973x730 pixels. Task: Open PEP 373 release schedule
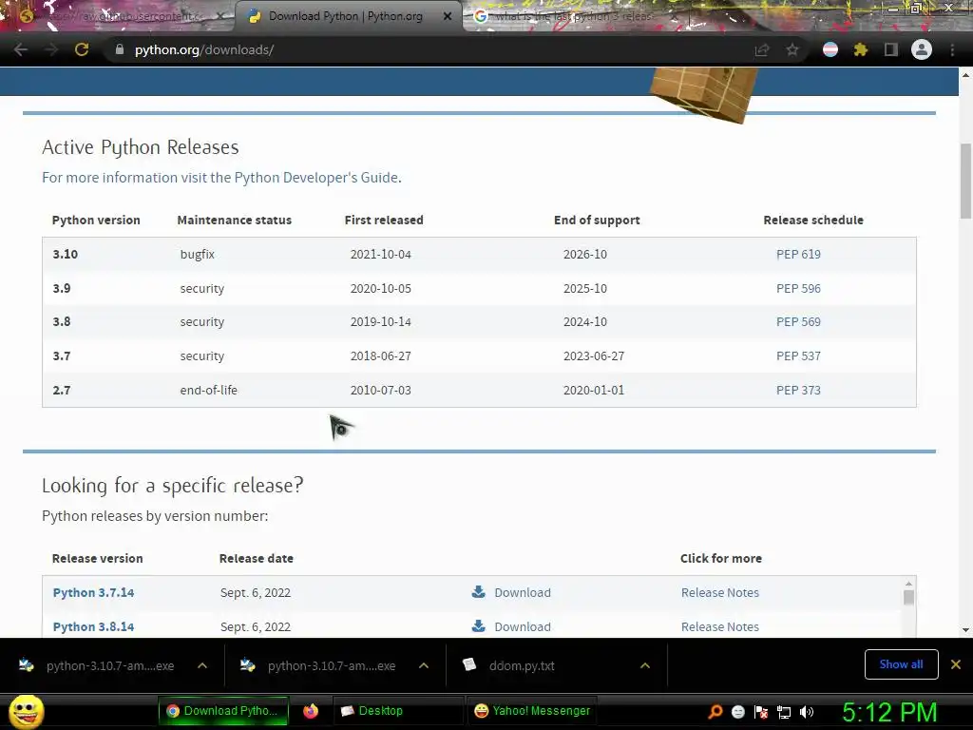click(798, 390)
